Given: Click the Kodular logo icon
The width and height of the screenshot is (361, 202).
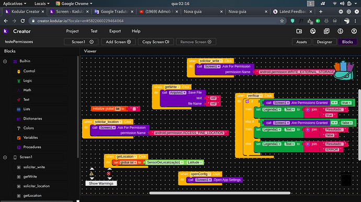Looking at the screenshot, I should click(x=5, y=31).
